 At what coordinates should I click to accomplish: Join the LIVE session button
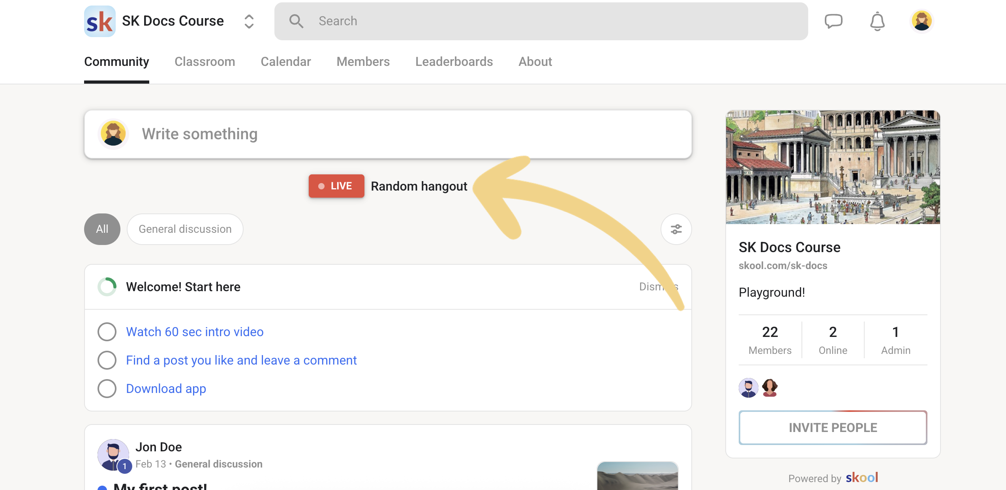(x=336, y=186)
